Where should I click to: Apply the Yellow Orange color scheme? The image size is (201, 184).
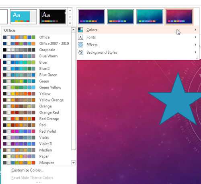coord(37,100)
